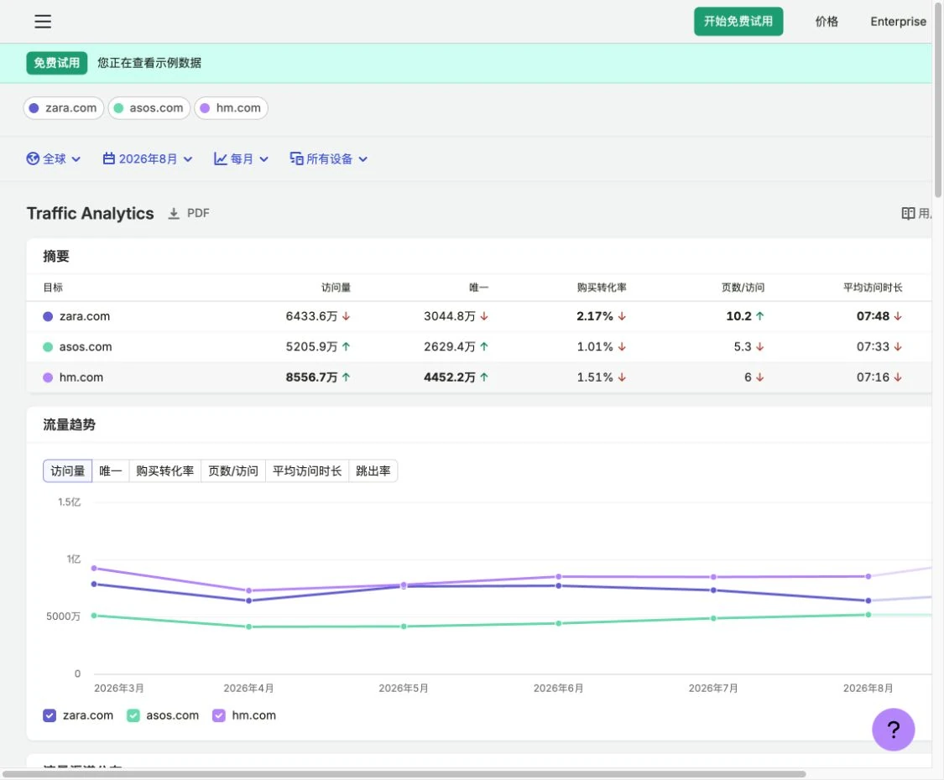This screenshot has width=944, height=780.
Task: Click zara.com visits value 6433.6万
Action: (x=311, y=316)
